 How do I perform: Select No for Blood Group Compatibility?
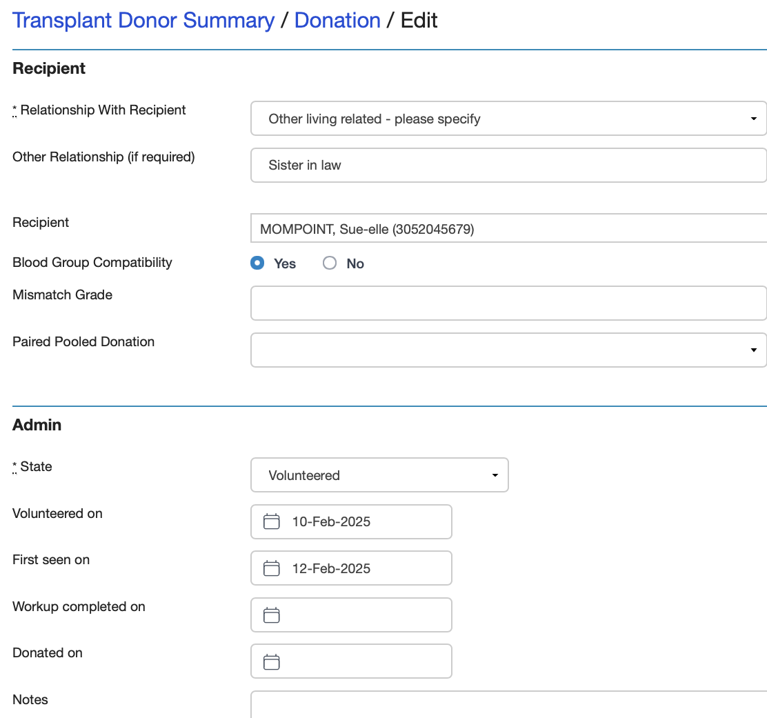[x=330, y=263]
